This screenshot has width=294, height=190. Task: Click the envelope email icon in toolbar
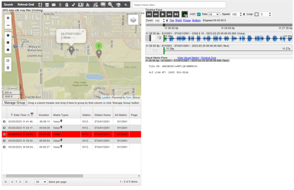tap(54, 5)
